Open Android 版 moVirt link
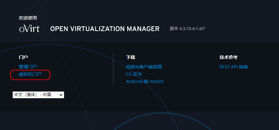This screenshot has width=279, height=130. [145, 81]
